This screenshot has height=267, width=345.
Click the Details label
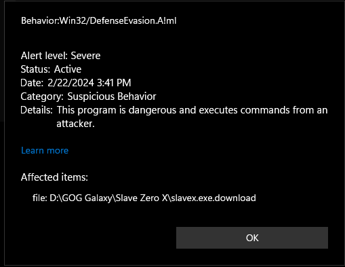37,110
